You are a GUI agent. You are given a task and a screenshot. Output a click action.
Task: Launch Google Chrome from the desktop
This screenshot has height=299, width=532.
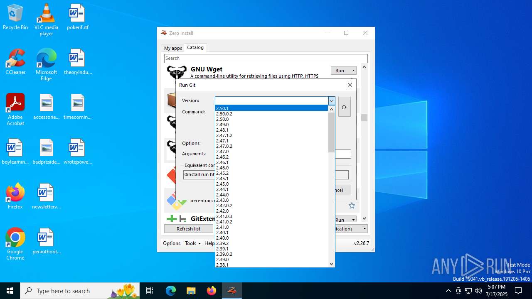[15, 244]
